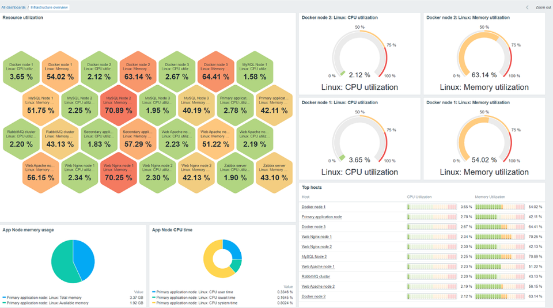This screenshot has width=553, height=308.
Task: Open Docker node 2 host link in Top hosts
Action: tap(313, 296)
